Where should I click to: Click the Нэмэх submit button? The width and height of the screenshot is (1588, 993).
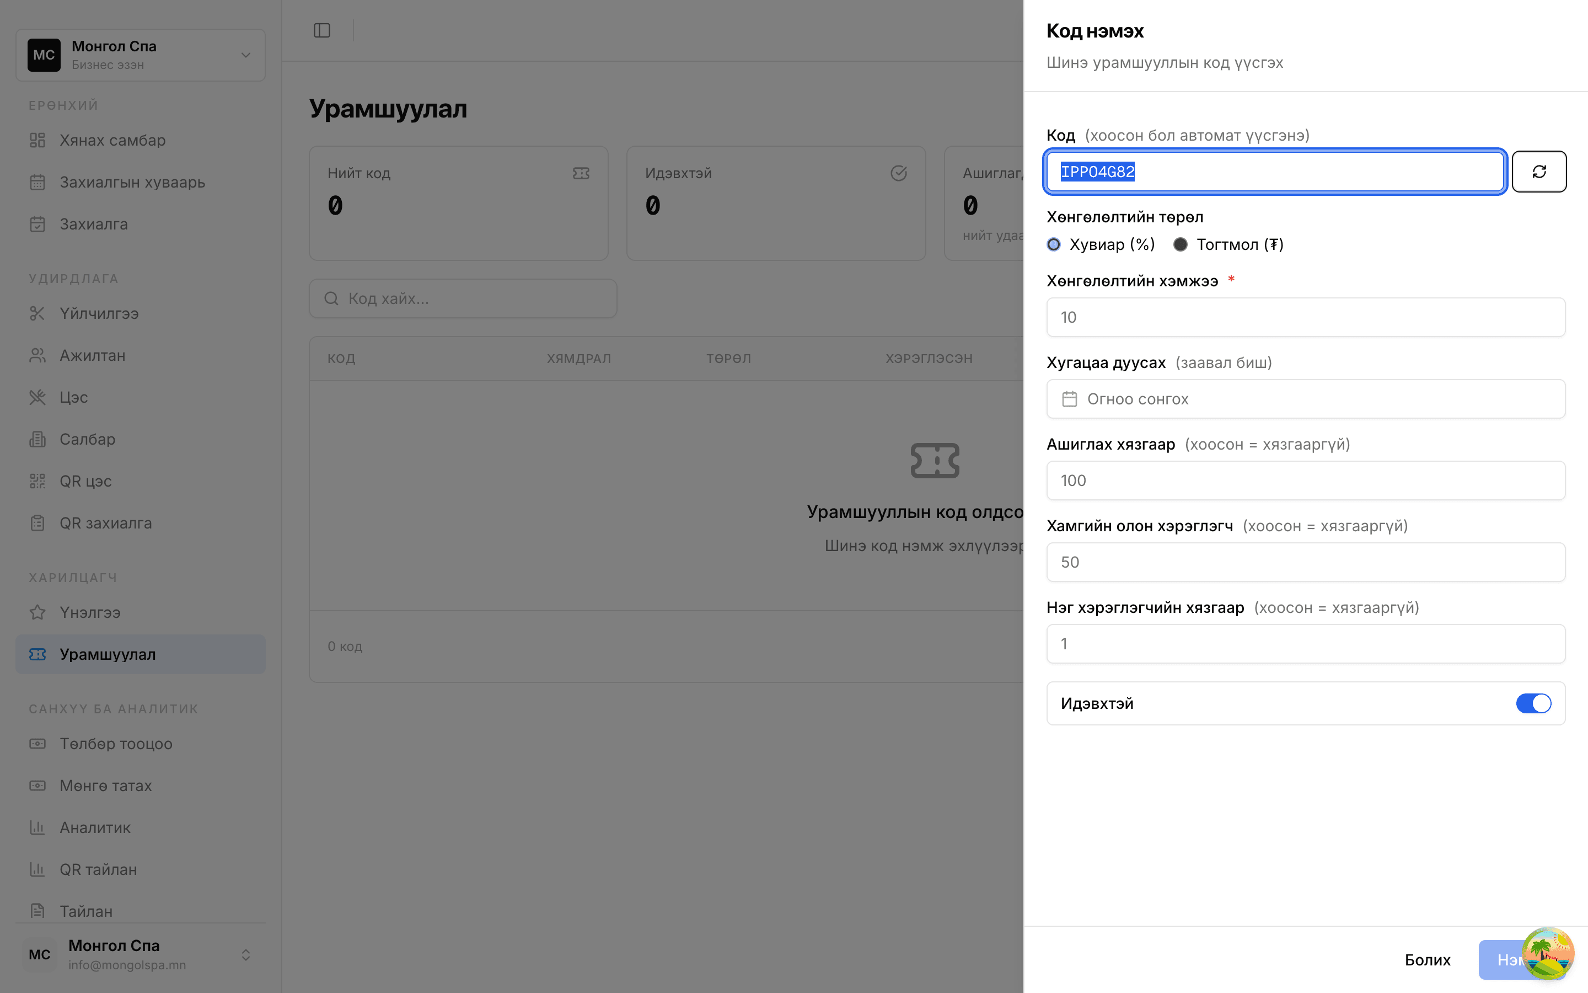[x=1521, y=959]
